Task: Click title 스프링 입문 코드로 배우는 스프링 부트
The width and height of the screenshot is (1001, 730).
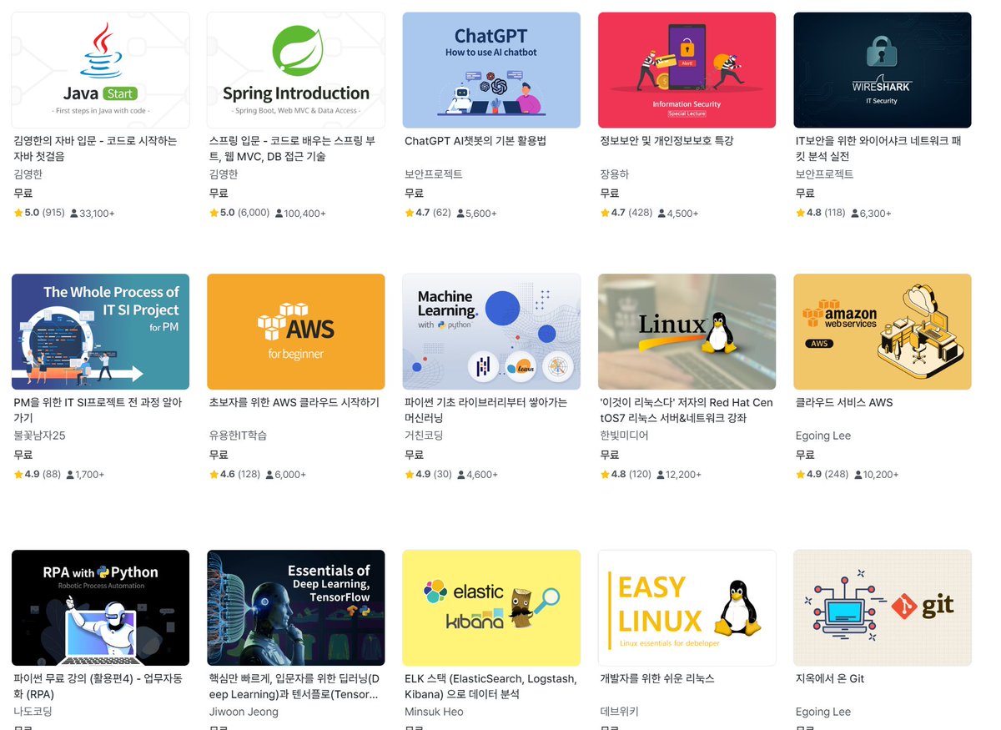Action: pos(293,149)
